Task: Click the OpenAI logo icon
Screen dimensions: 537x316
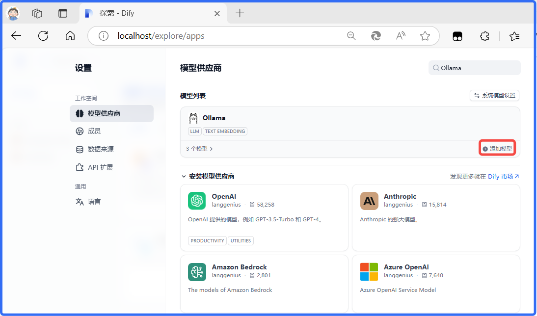Action: pos(197,201)
